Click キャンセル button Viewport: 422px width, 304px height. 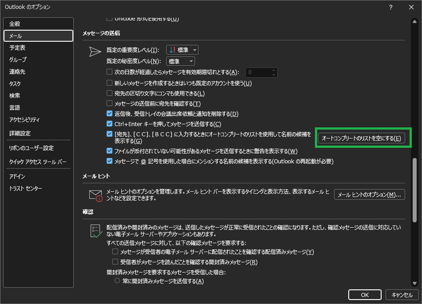[402, 295]
